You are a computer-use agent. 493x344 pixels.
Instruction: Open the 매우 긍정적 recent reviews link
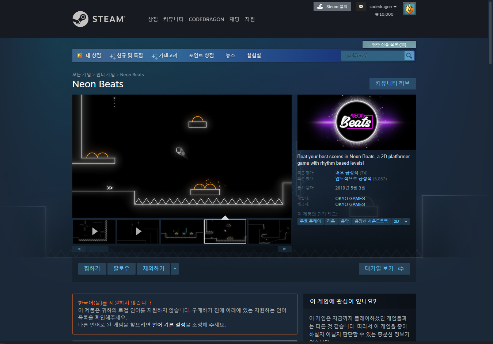point(347,173)
